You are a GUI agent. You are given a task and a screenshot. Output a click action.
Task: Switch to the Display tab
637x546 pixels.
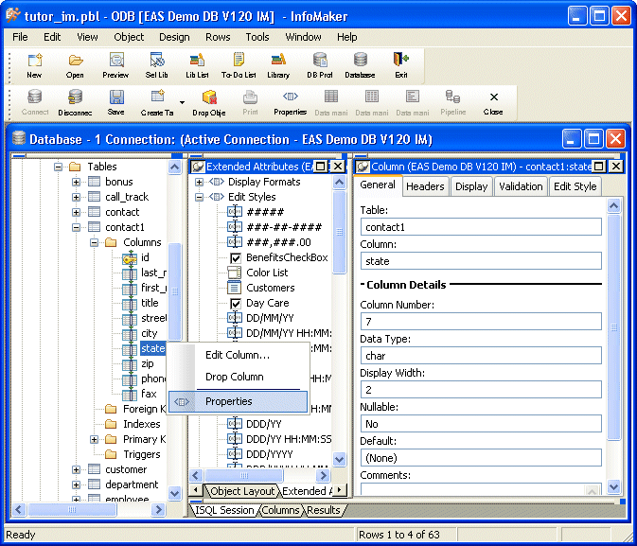(471, 186)
